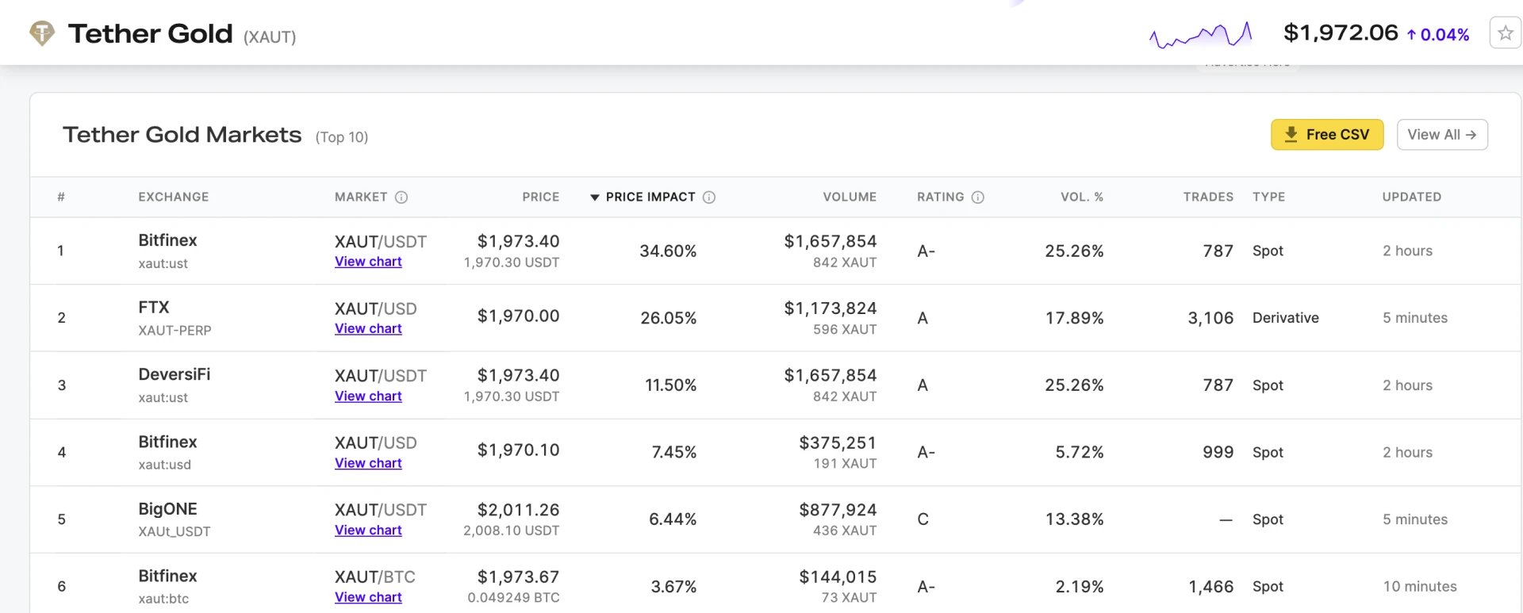Click the Derivative type for FTX
The width and height of the screenshot is (1523, 613).
(1286, 318)
